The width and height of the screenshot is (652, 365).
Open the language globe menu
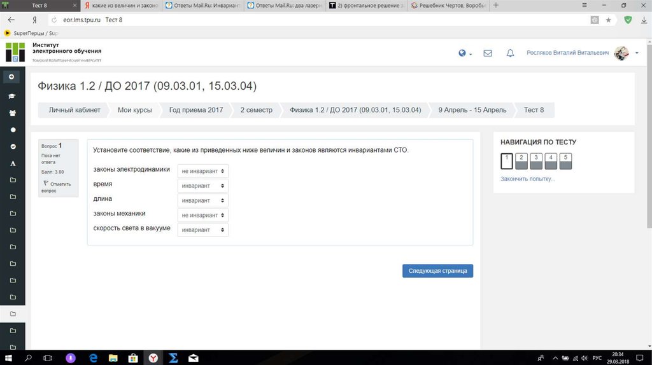[x=465, y=53]
